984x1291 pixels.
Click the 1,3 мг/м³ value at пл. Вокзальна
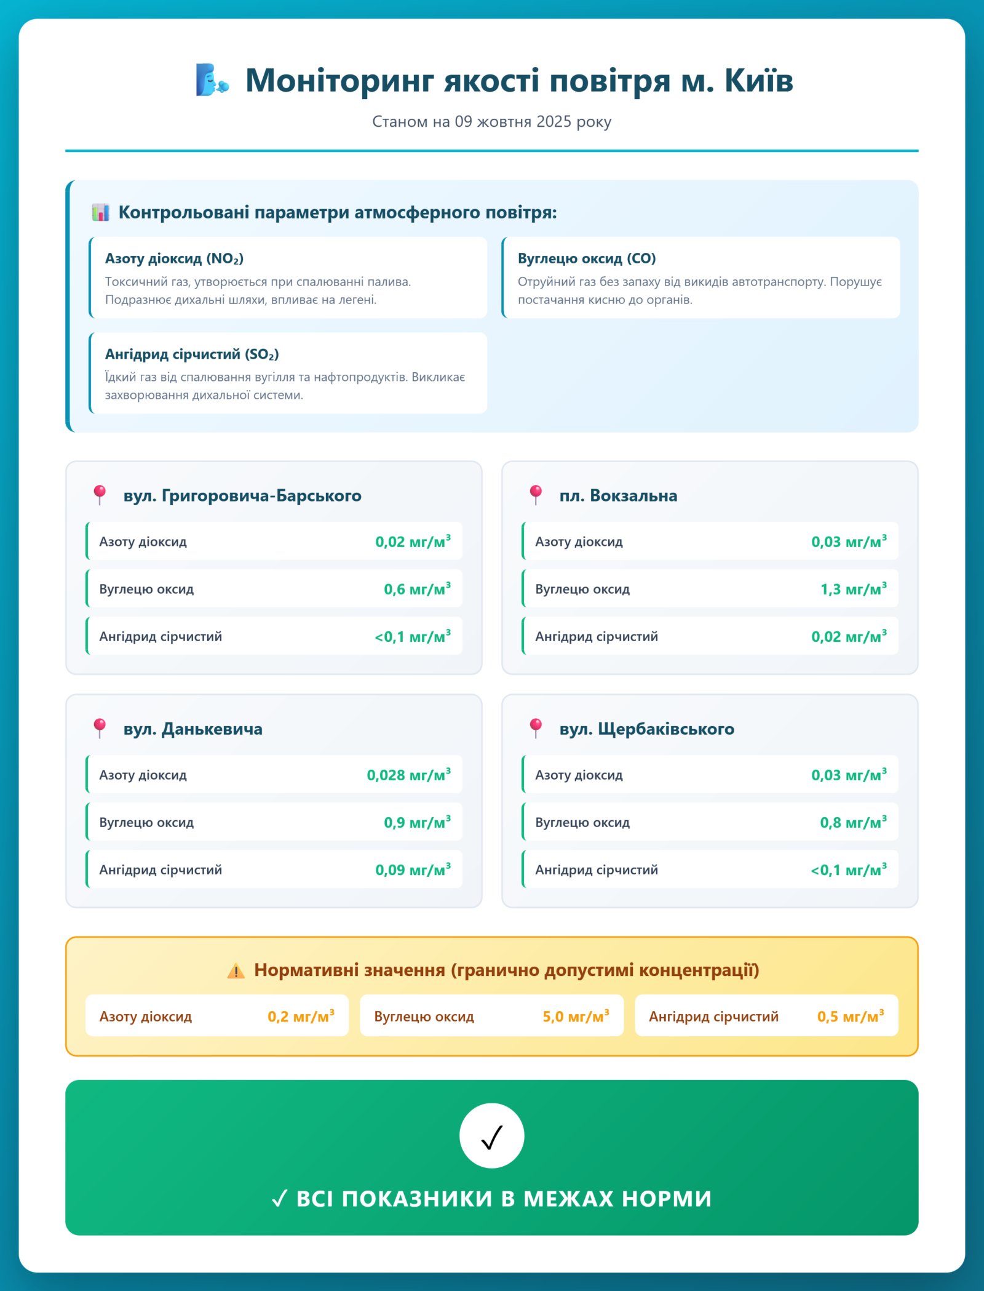(x=853, y=589)
